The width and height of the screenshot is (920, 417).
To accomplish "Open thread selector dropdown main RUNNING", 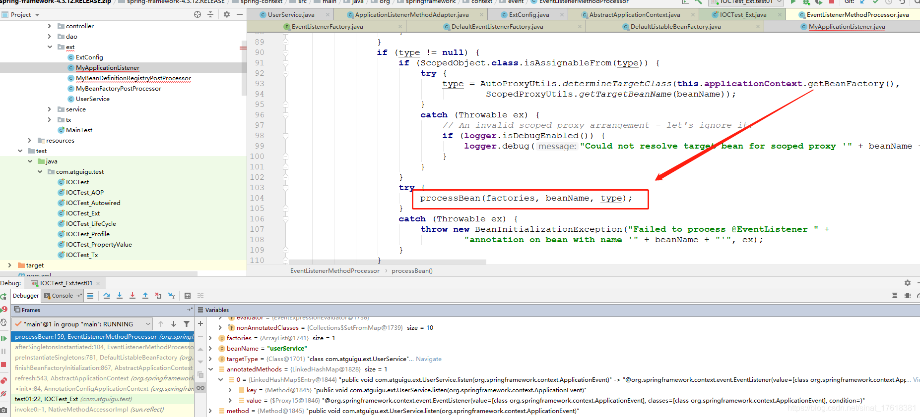I will (82, 324).
